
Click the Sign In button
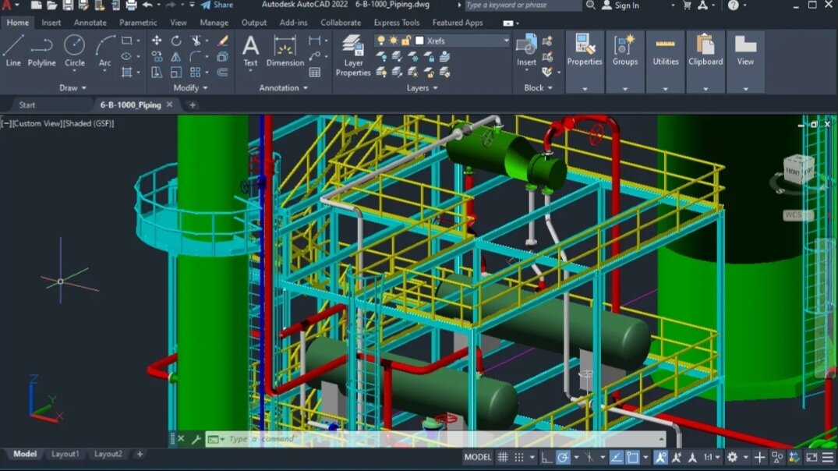[x=621, y=5]
